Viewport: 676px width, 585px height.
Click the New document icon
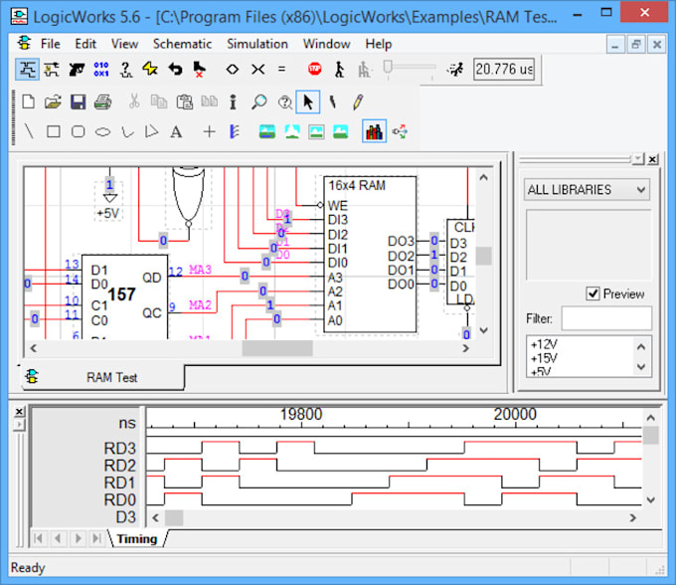pos(29,102)
